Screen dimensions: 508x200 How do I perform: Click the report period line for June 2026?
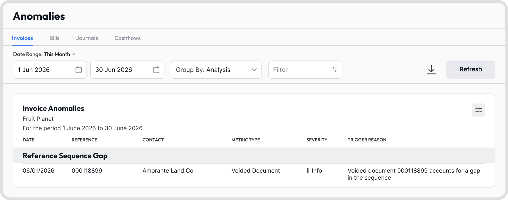point(83,128)
